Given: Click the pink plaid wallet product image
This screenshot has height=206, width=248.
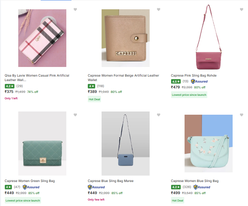Looking at the screenshot, I should pyautogui.click(x=42, y=38).
